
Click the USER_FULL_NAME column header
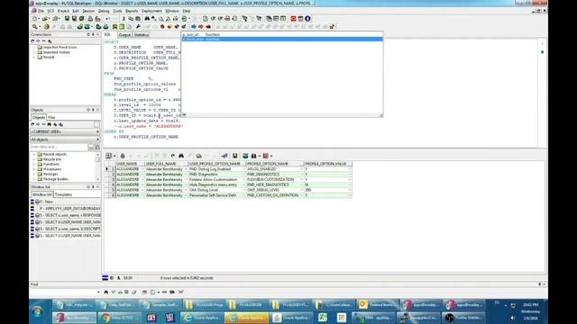(166, 164)
